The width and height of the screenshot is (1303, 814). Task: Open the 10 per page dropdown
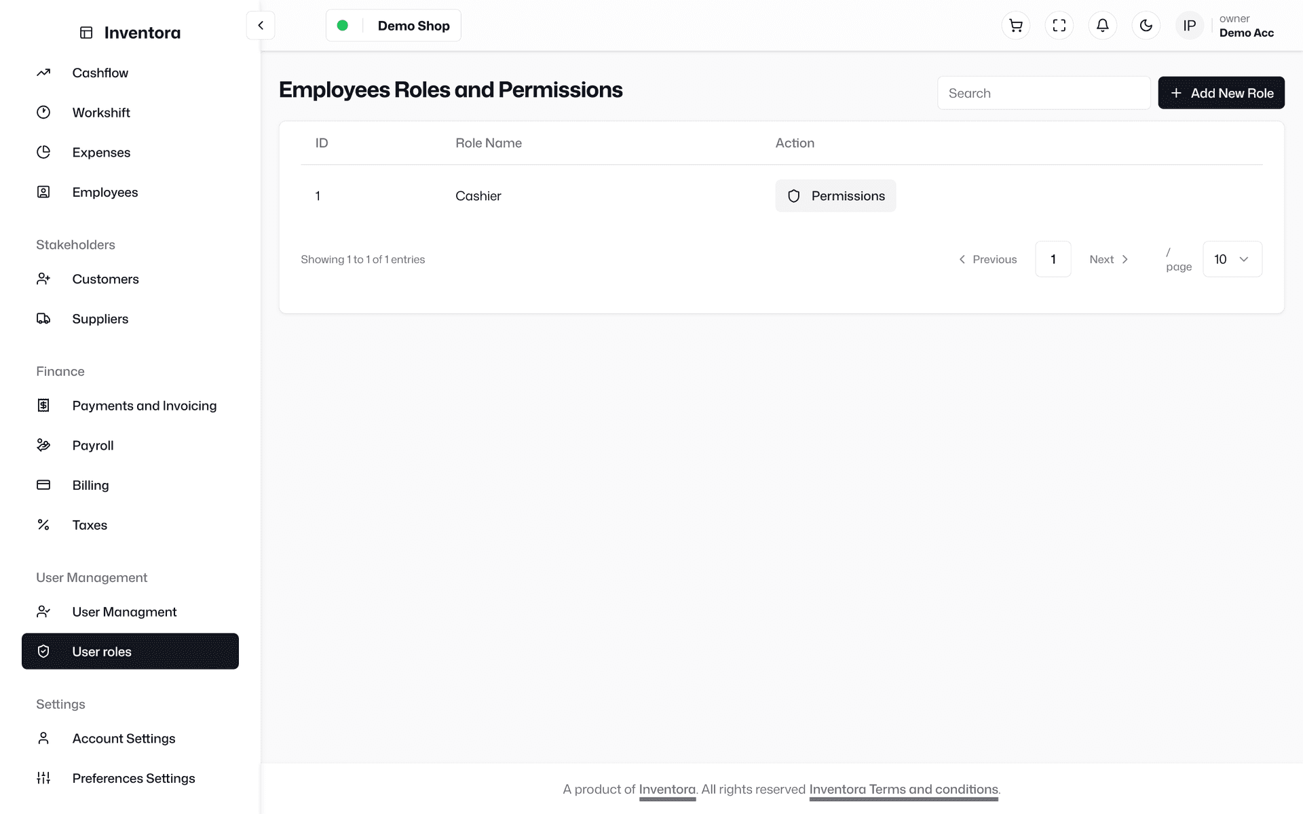point(1232,259)
